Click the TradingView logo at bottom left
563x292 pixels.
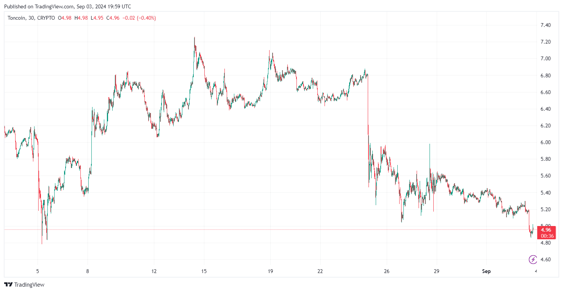24,285
